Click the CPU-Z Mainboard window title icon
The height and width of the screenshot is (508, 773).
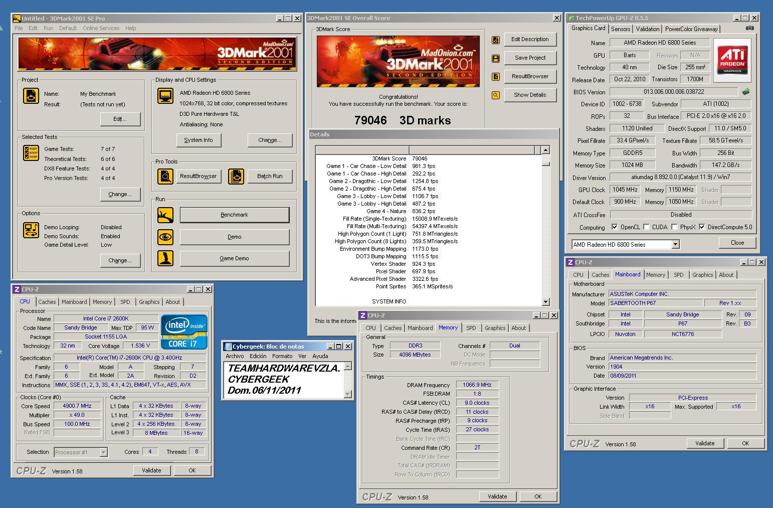click(x=570, y=262)
